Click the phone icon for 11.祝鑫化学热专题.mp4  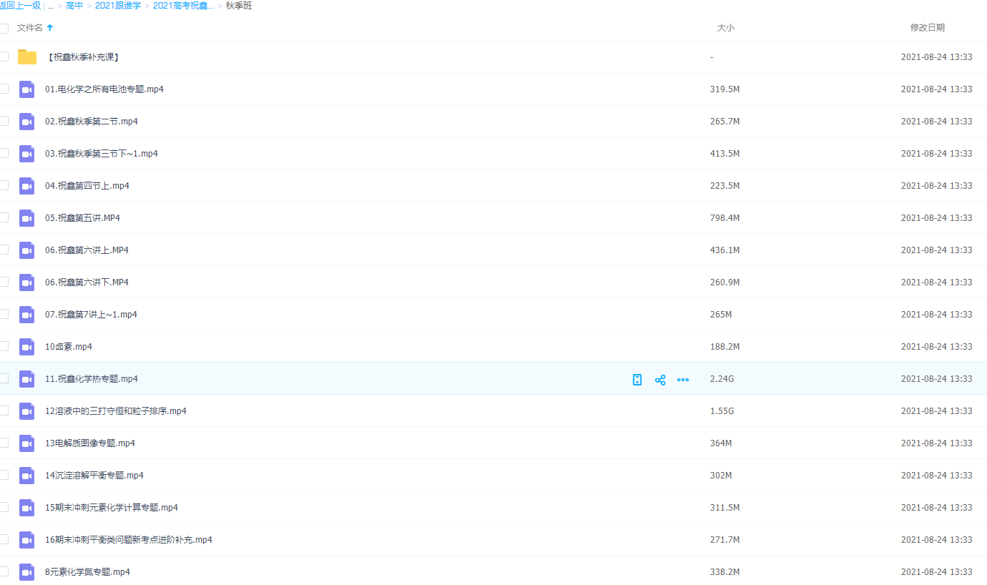coord(637,380)
